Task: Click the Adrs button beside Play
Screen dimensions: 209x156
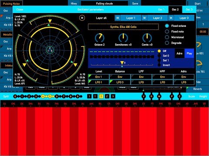Action: (179, 53)
